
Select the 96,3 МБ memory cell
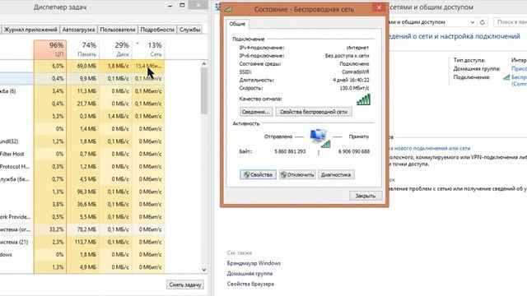(x=83, y=192)
